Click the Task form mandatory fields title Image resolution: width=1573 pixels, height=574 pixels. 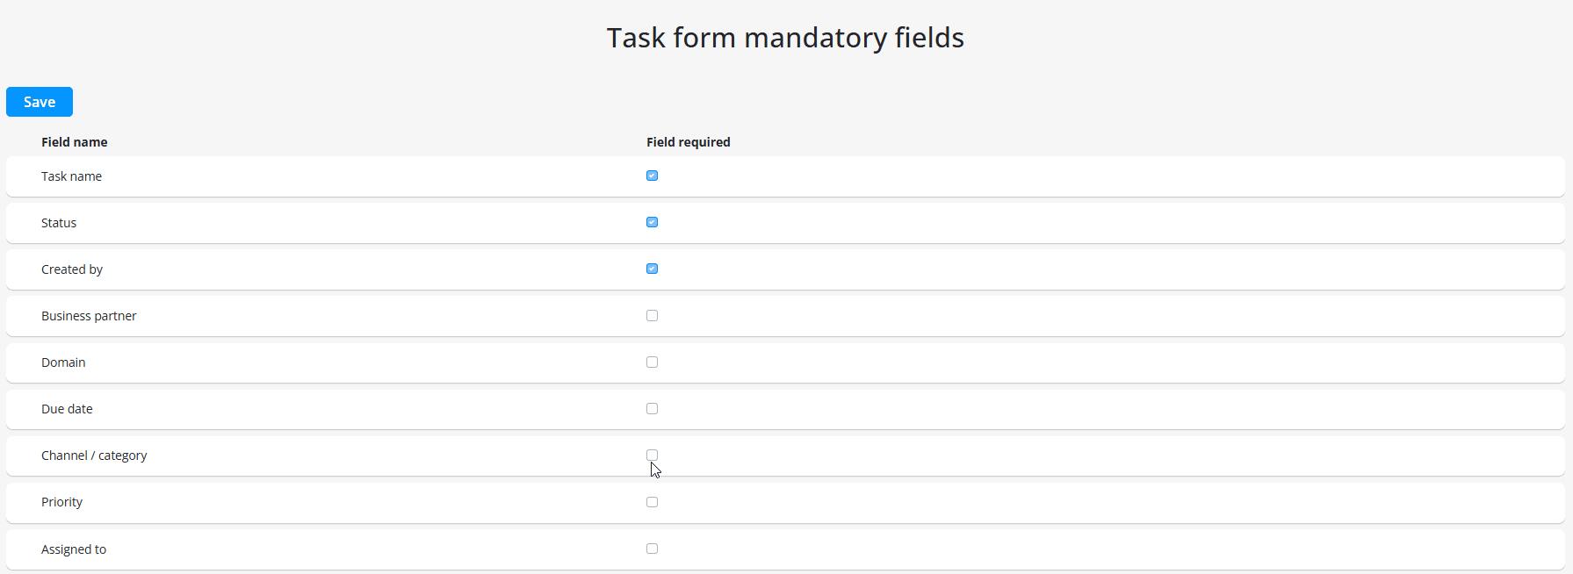click(784, 38)
